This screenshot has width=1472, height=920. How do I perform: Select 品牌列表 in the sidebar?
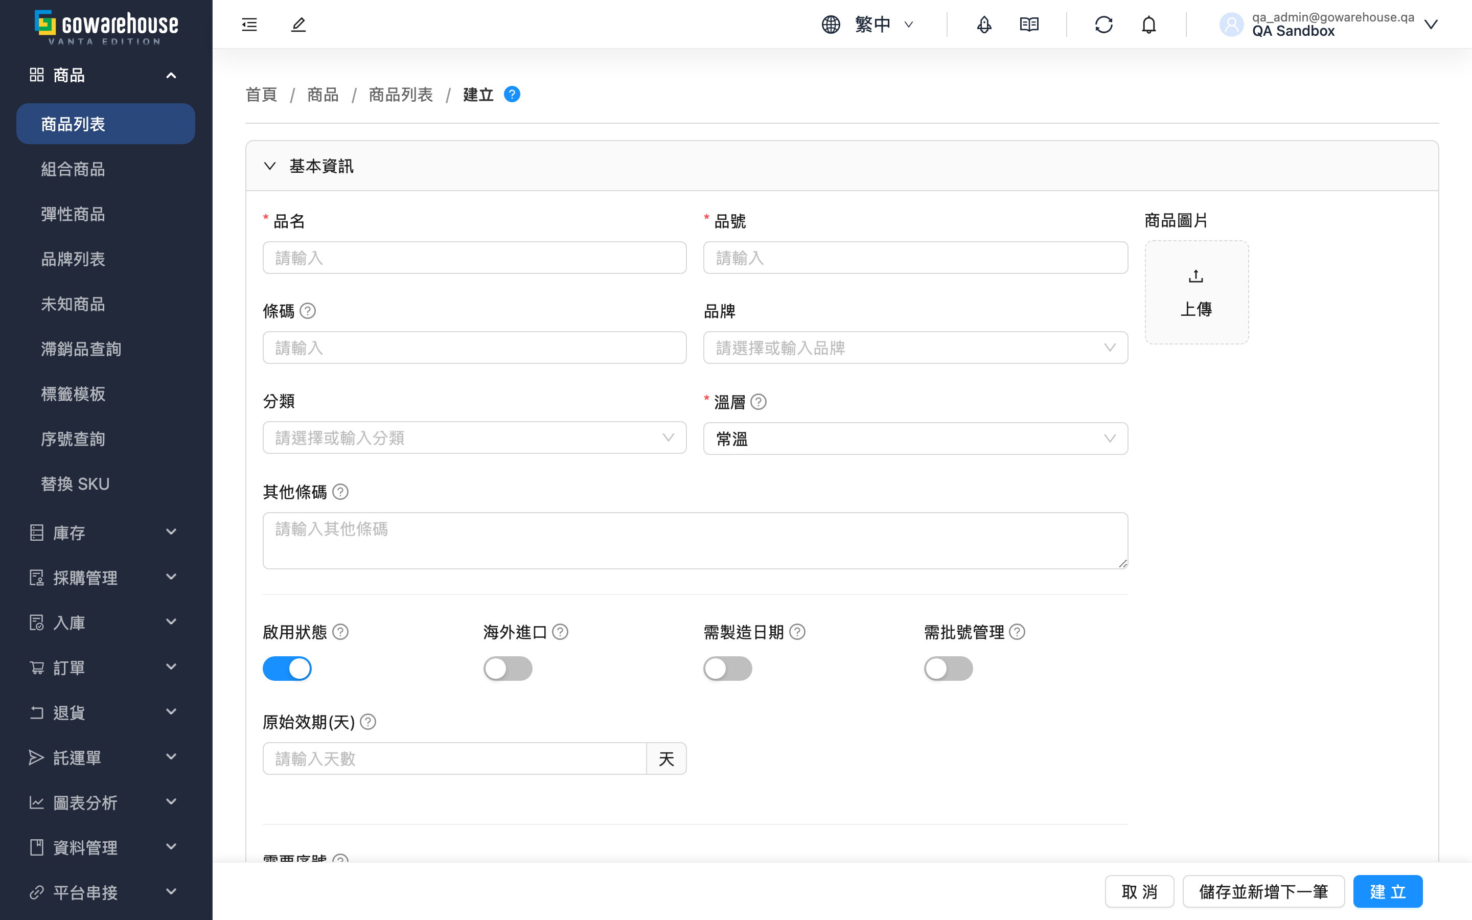(106, 259)
